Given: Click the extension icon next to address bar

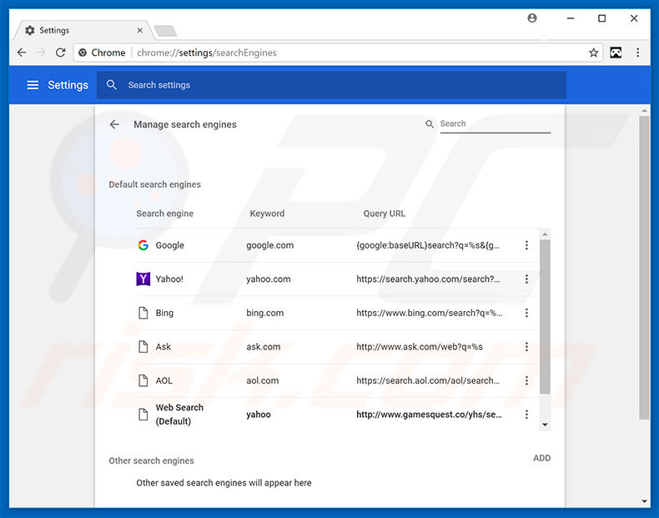Looking at the screenshot, I should (616, 53).
